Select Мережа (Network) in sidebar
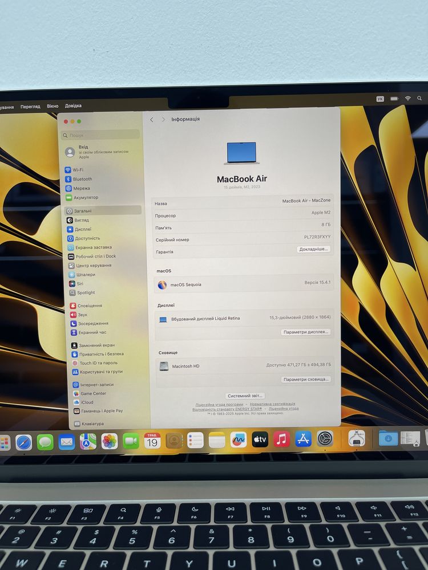This screenshot has width=428, height=570. (78, 188)
